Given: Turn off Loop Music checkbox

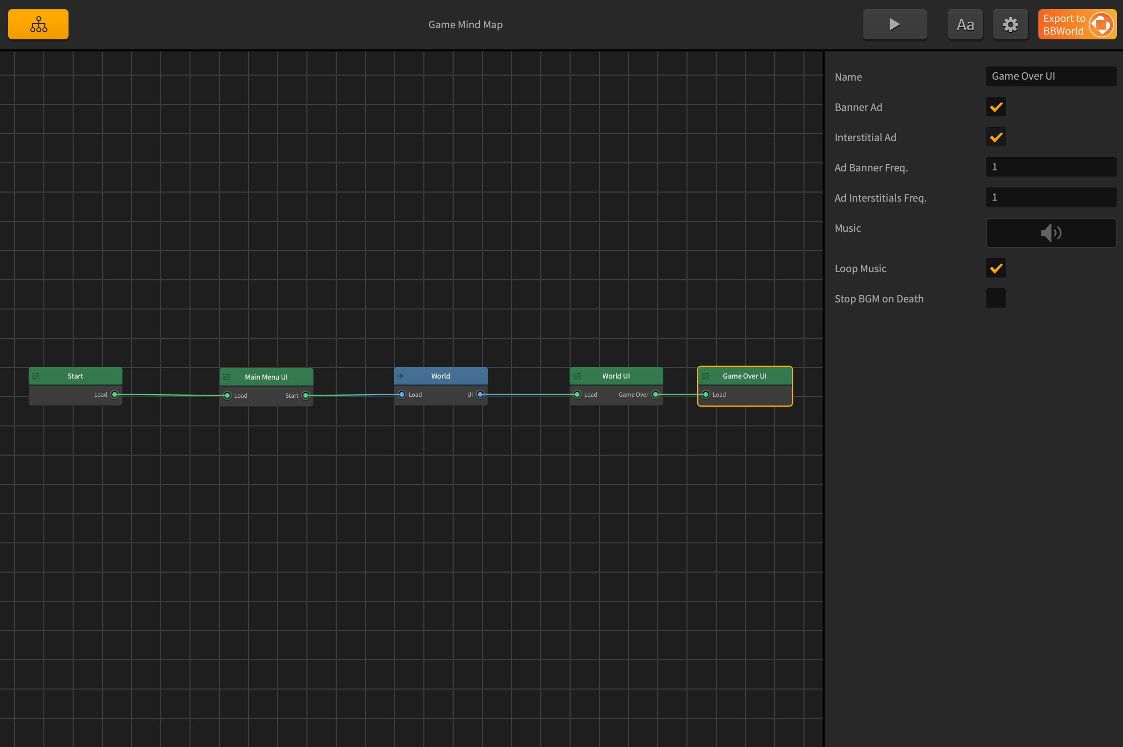Looking at the screenshot, I should point(995,268).
